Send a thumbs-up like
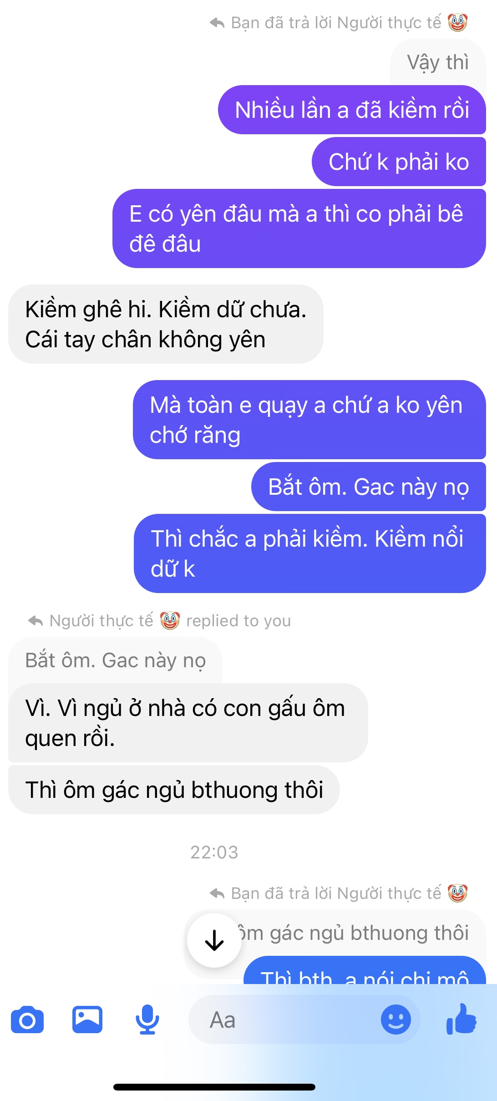 coord(461,1019)
